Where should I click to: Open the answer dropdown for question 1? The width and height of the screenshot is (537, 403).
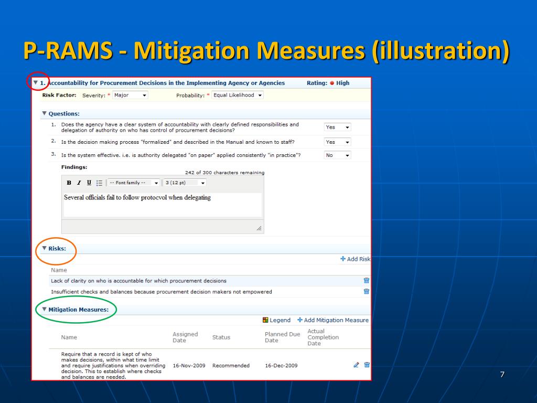337,127
